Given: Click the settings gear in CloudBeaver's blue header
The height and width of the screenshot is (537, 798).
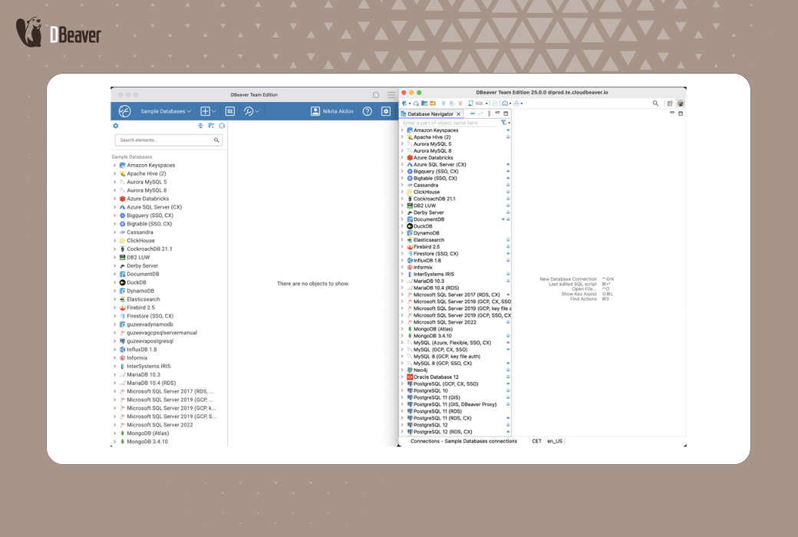Looking at the screenshot, I should coord(386,111).
